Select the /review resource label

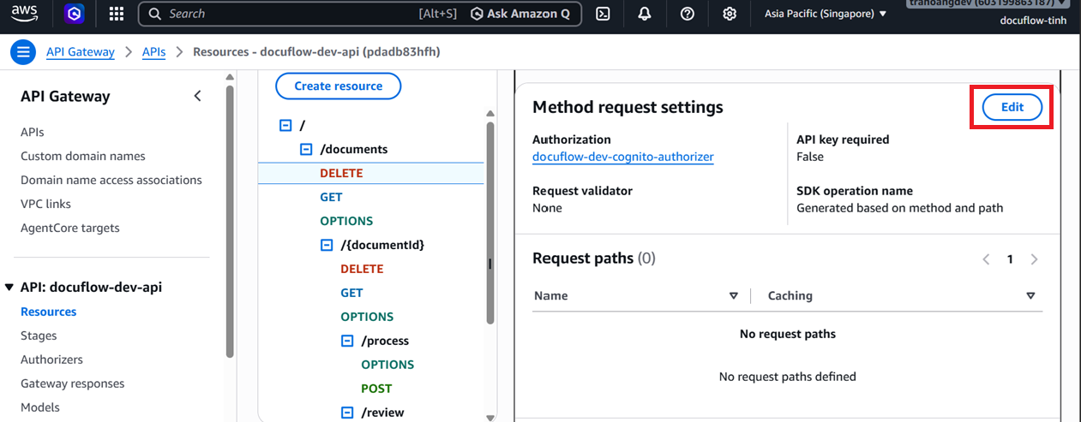382,413
